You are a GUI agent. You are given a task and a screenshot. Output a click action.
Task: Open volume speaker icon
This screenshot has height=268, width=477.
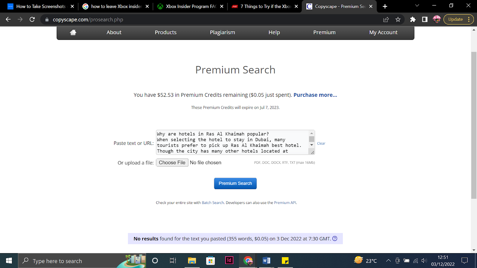(x=424, y=261)
